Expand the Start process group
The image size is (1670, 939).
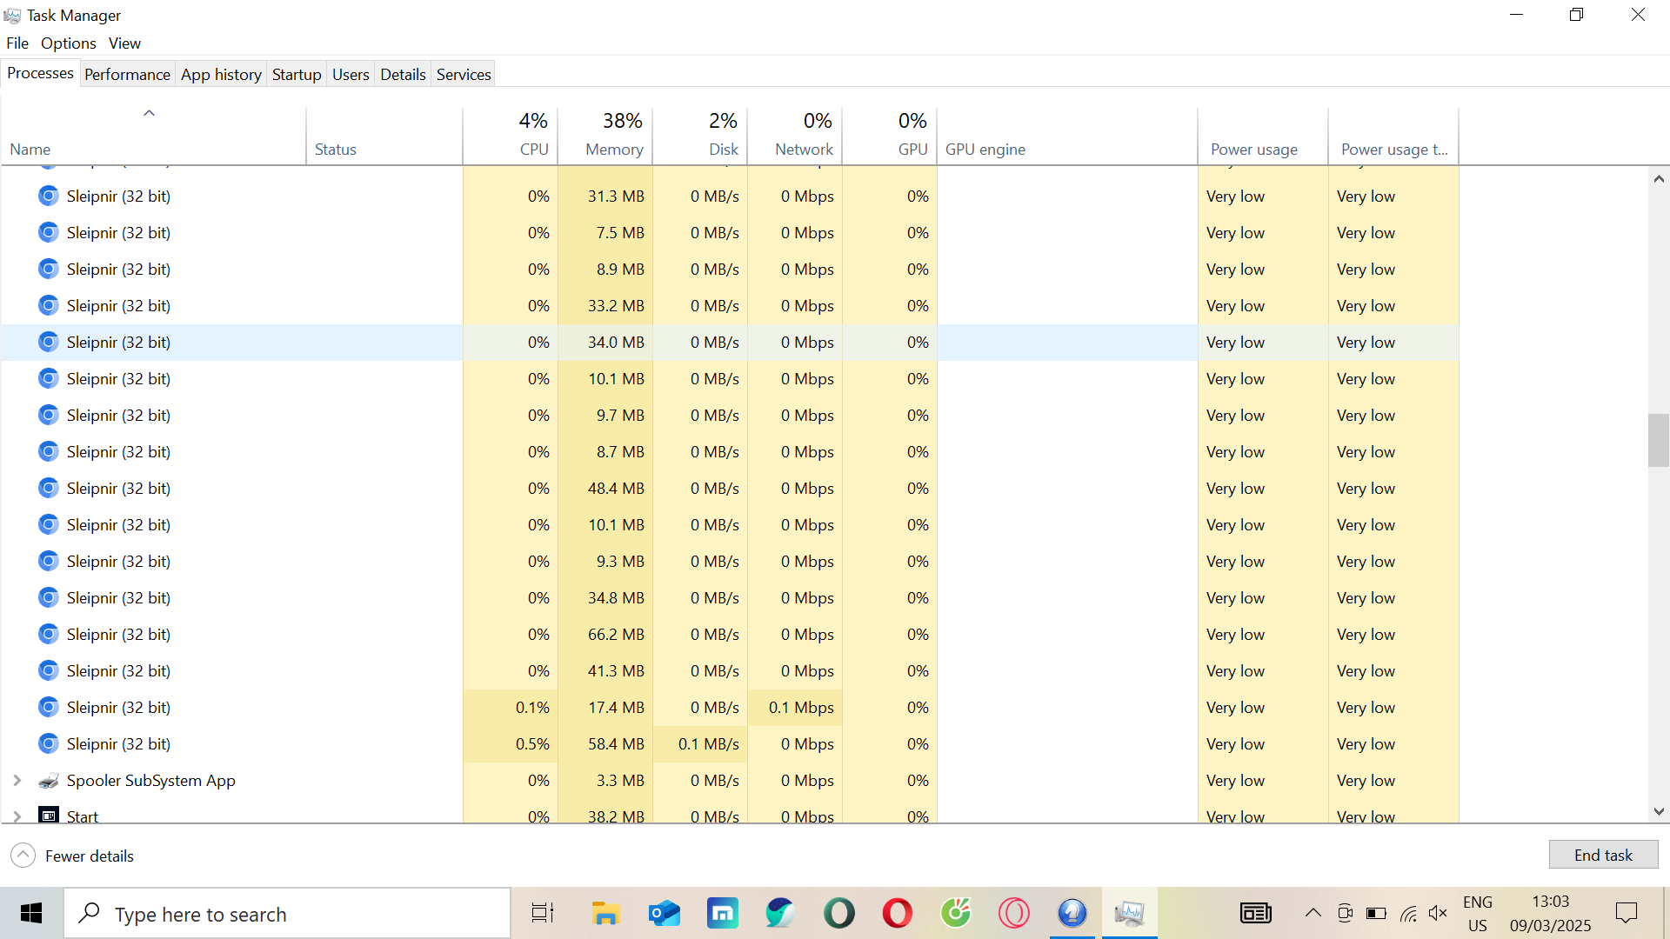pos(17,816)
